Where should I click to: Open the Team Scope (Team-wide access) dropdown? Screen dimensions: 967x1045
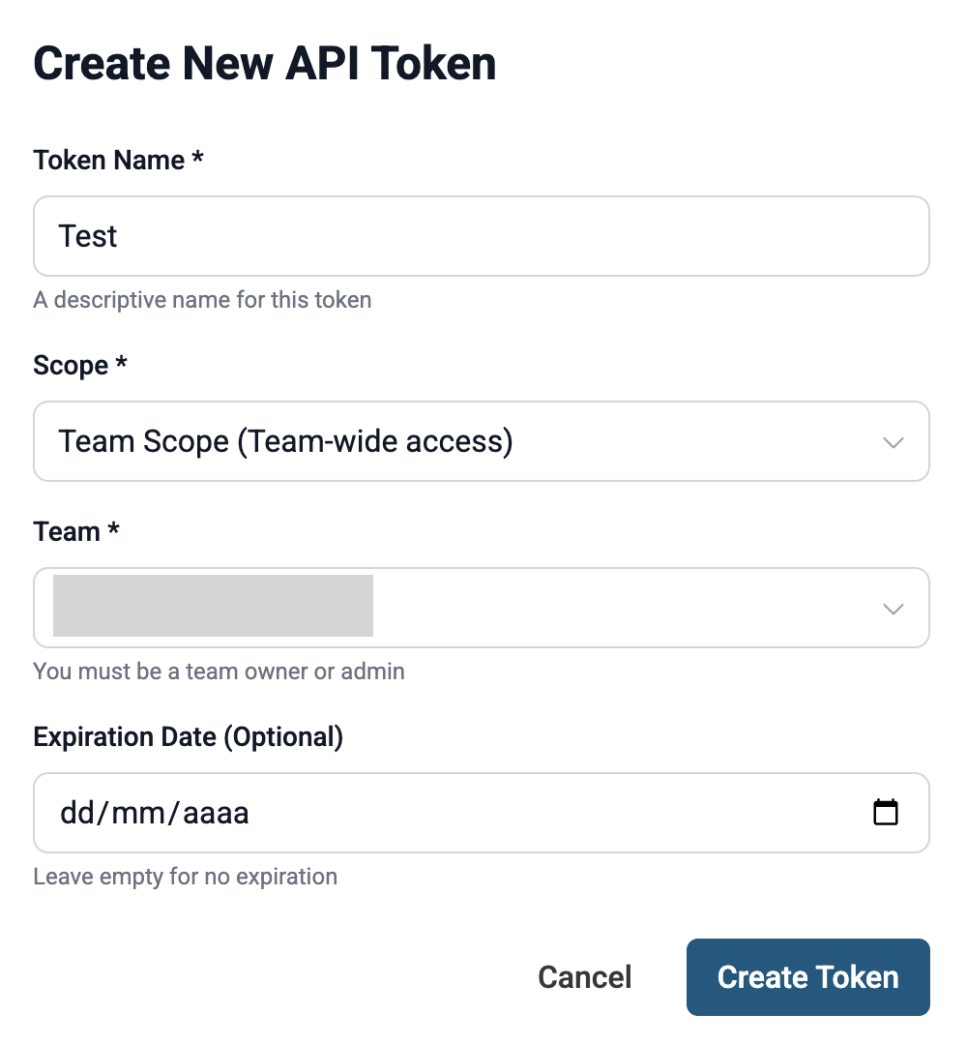[x=481, y=442]
